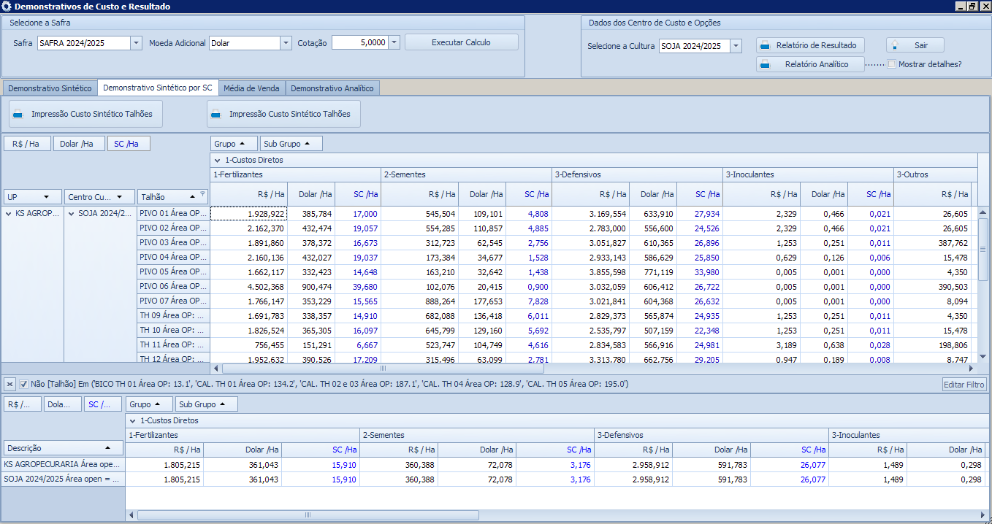
Task: Open the Média de Venda tab
Action: 251,88
